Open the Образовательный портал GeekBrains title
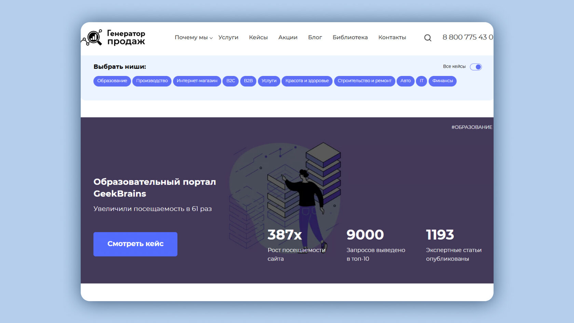The image size is (574, 323). pos(155,188)
